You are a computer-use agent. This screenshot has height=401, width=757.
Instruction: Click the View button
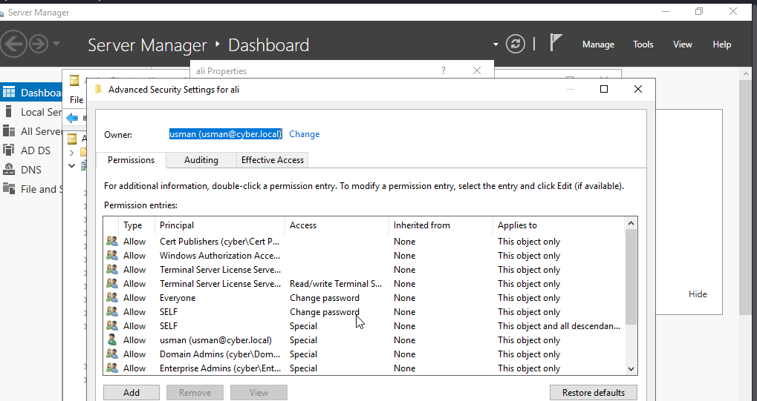tap(259, 392)
